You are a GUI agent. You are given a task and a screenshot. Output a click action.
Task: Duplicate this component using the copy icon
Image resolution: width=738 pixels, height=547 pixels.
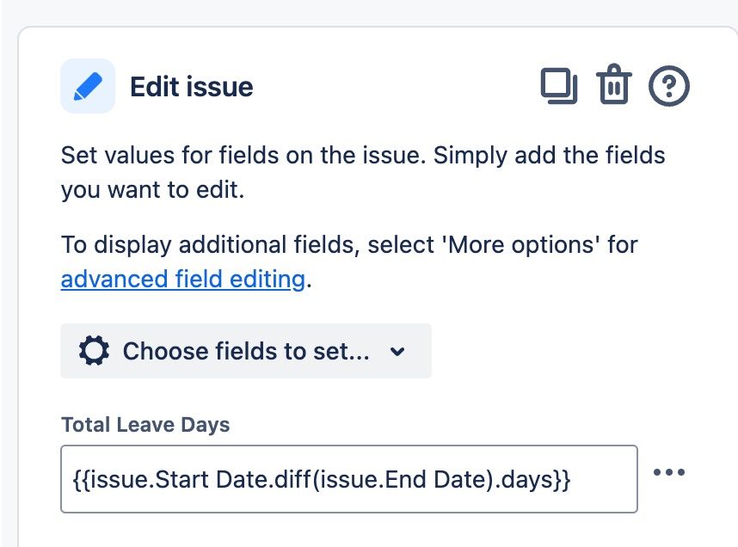click(x=558, y=86)
